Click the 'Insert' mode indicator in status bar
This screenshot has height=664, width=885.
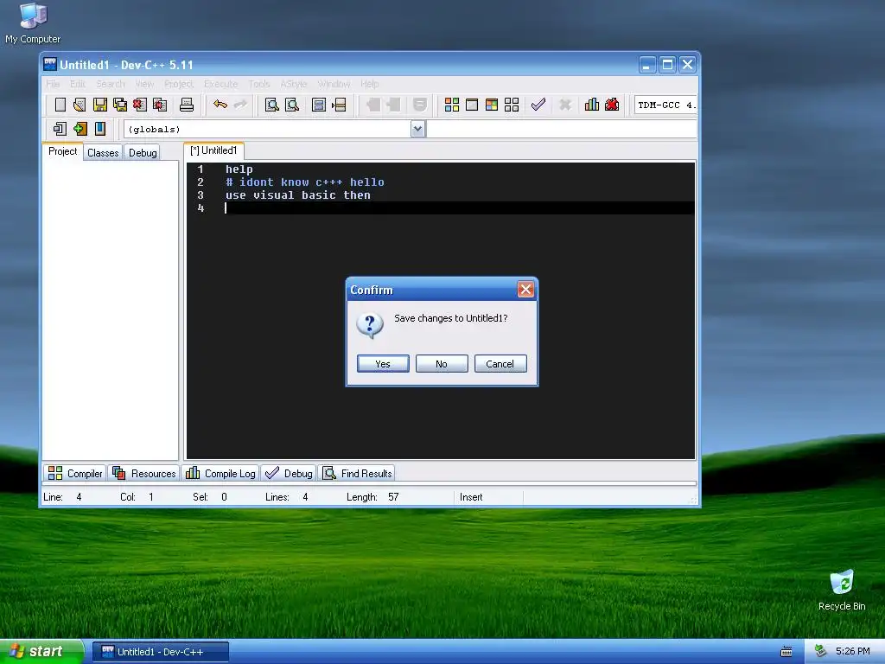[471, 497]
